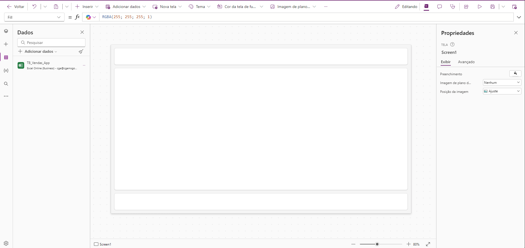Open the Fill property selector dropdown

(34, 17)
